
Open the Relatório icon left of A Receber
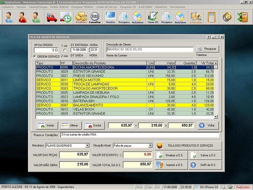pyautogui.click(x=180, y=17)
